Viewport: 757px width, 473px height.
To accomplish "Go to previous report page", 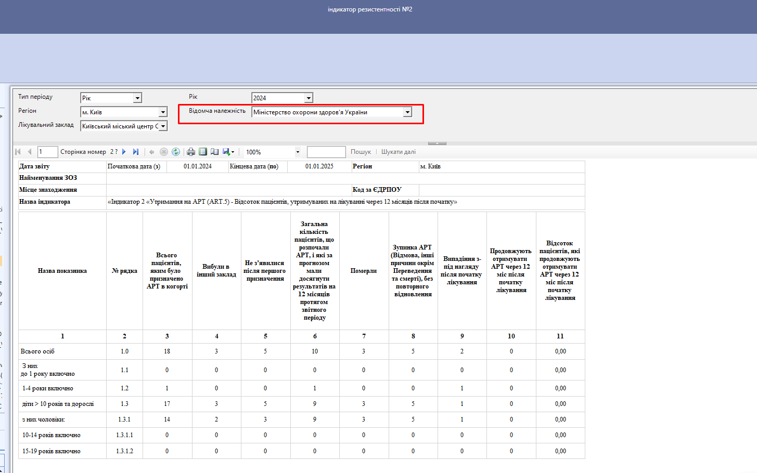I will click(x=30, y=152).
